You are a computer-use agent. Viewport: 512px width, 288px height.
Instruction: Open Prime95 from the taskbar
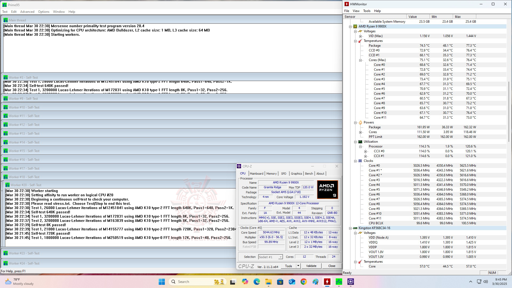[339, 282]
